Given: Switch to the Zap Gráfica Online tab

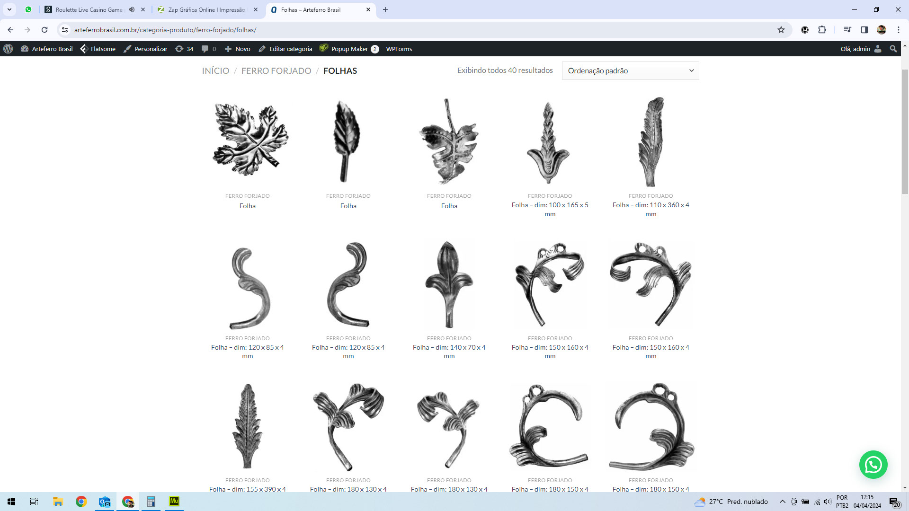Looking at the screenshot, I should point(206,9).
